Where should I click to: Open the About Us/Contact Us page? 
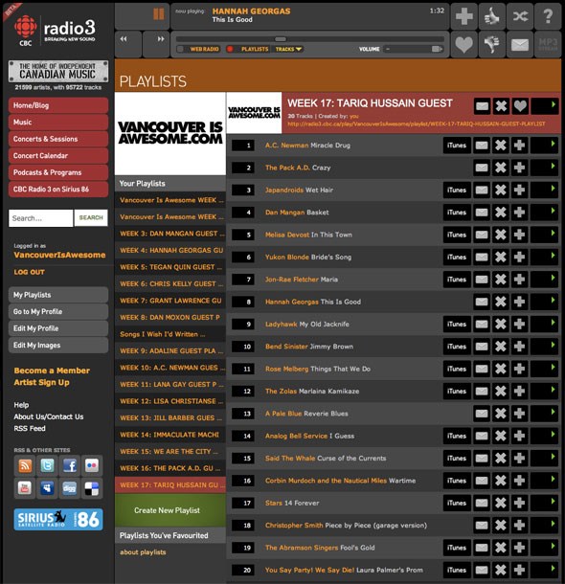(49, 416)
